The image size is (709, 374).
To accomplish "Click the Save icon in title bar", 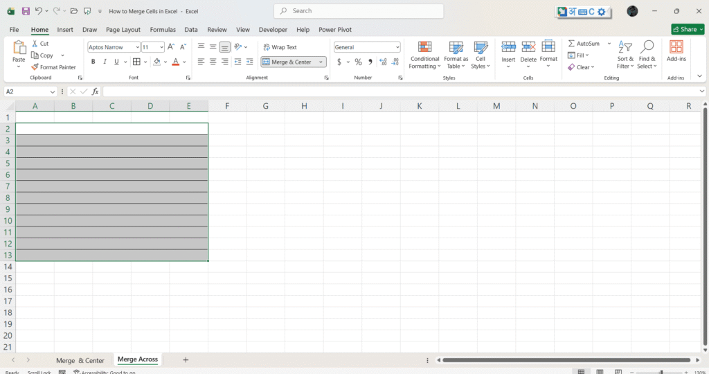I will pos(26,11).
